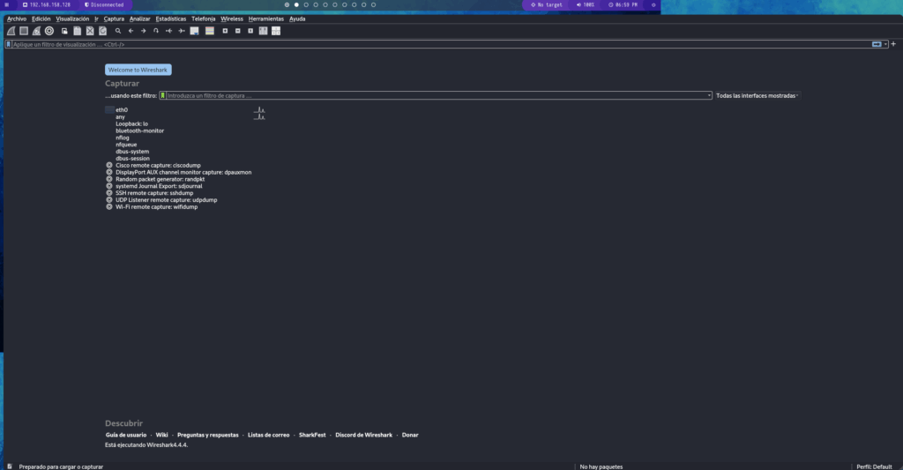Start capturing packets with the shark fin icon
The width and height of the screenshot is (903, 470).
click(x=11, y=31)
